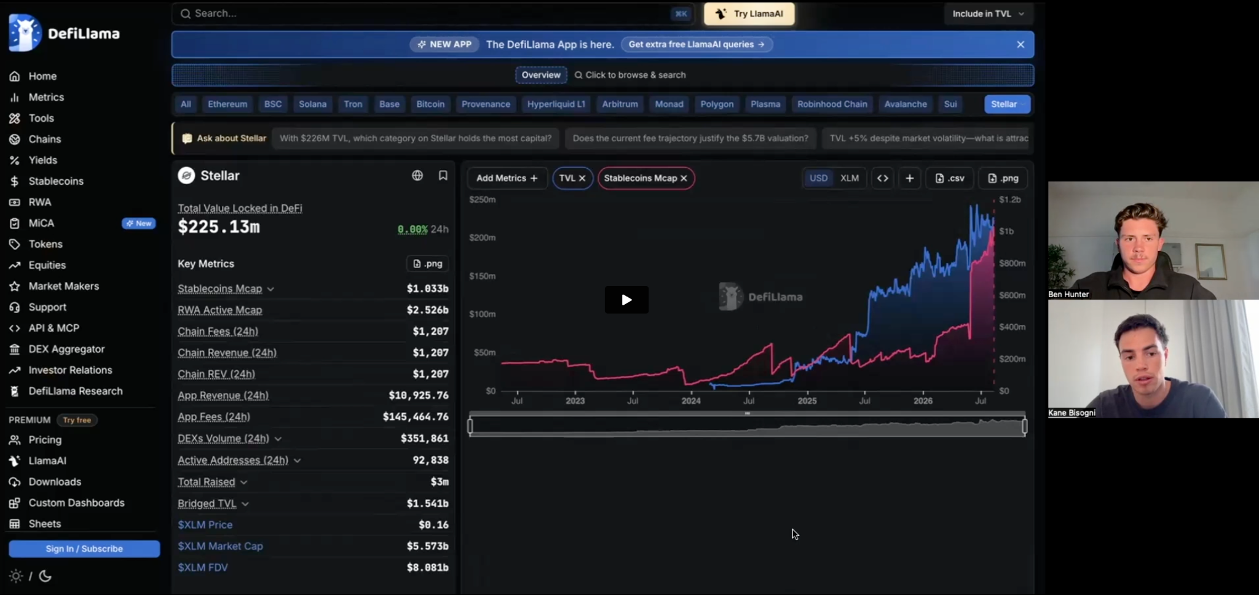Click the Ask about Stellar prompt
The image size is (1259, 595).
pyautogui.click(x=226, y=138)
